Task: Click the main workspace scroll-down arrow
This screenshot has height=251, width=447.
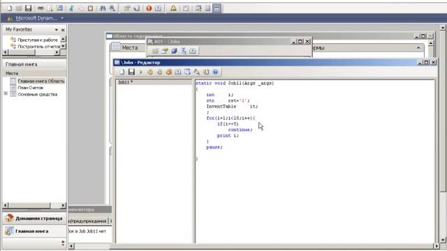Action: (443, 240)
